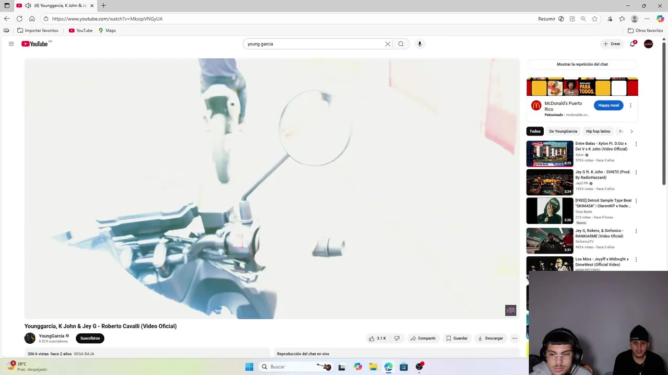Open the YouTube account avatar menu
Image resolution: width=668 pixels, height=375 pixels.
tap(648, 44)
